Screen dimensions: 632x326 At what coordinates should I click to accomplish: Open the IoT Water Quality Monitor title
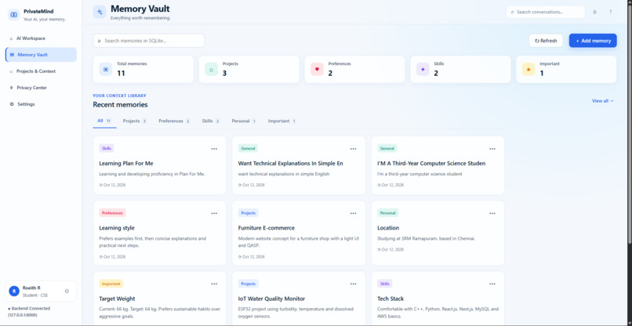271,299
